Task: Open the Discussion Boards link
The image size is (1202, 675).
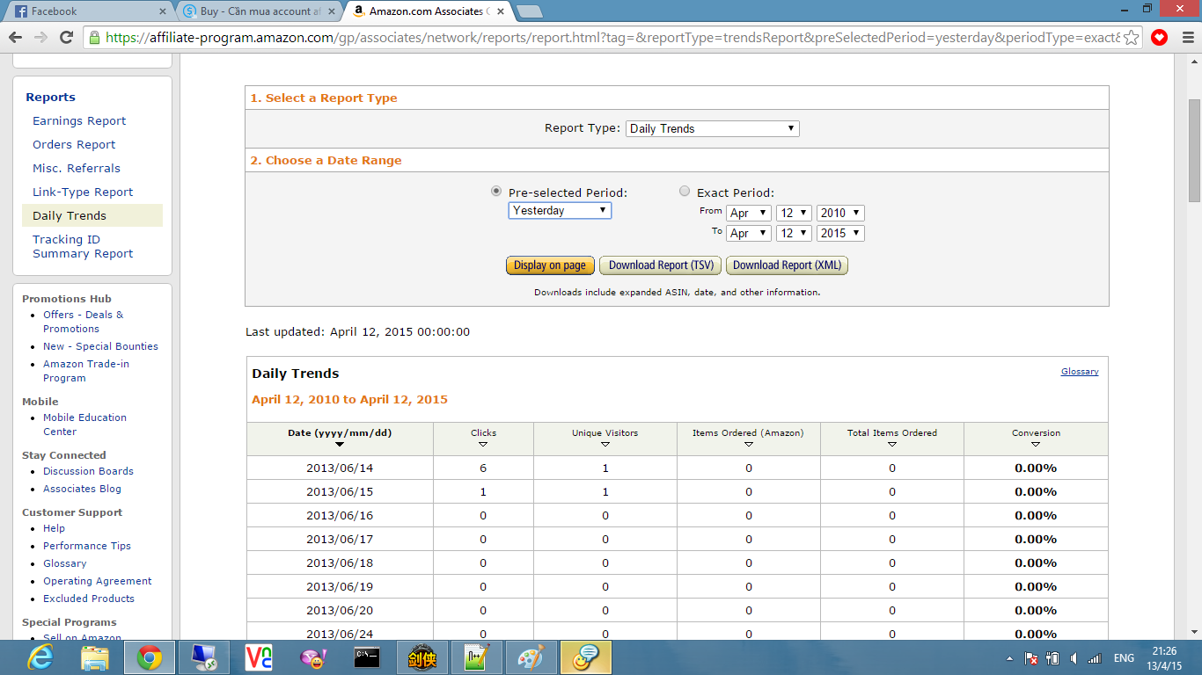Action: [x=88, y=471]
